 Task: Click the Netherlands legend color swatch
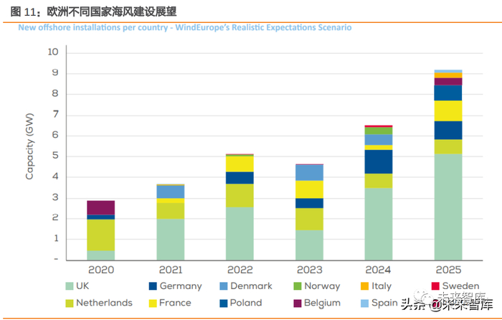pyautogui.click(x=69, y=303)
